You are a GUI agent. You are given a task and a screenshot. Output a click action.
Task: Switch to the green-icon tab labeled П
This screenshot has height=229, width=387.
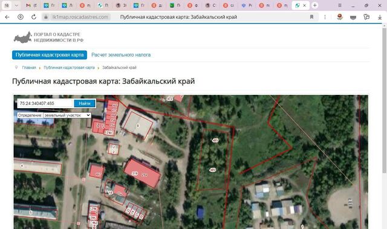pyautogui.click(x=175, y=5)
